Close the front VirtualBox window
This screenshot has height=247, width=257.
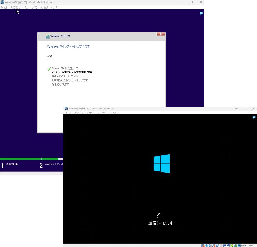pos(253,108)
